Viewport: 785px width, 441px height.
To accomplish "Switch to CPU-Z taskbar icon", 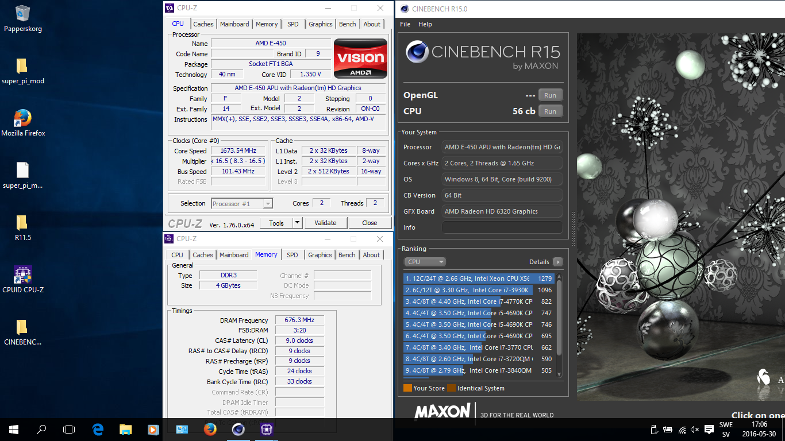I will tap(266, 429).
